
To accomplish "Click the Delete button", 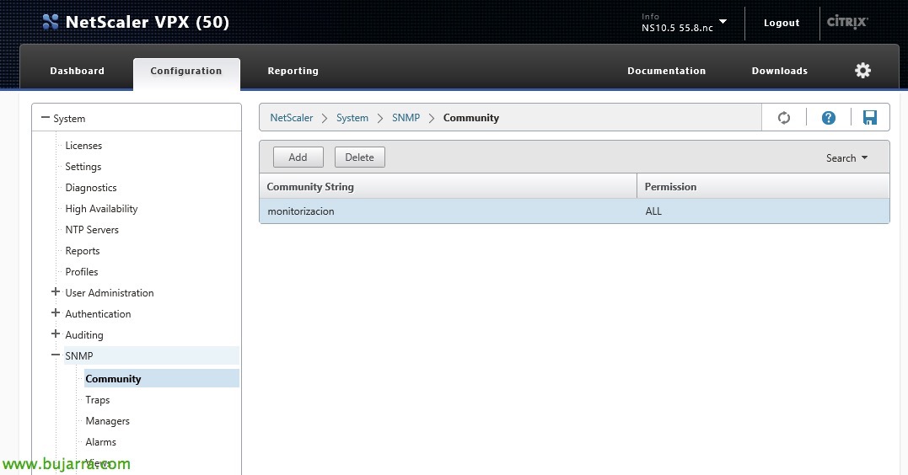I will tap(360, 157).
